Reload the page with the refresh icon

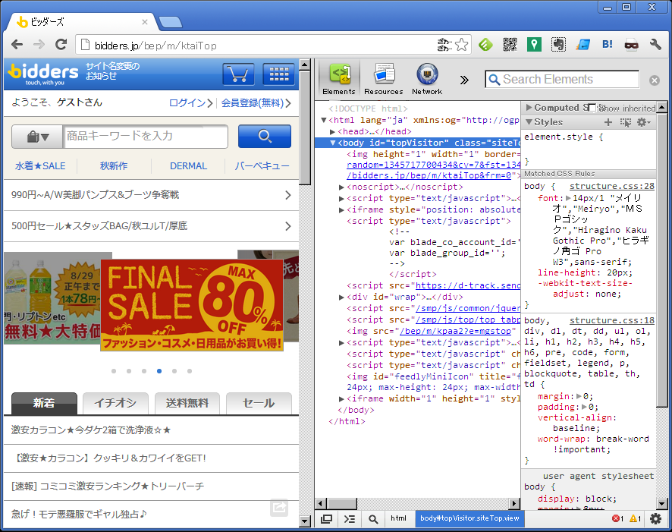tap(61, 44)
